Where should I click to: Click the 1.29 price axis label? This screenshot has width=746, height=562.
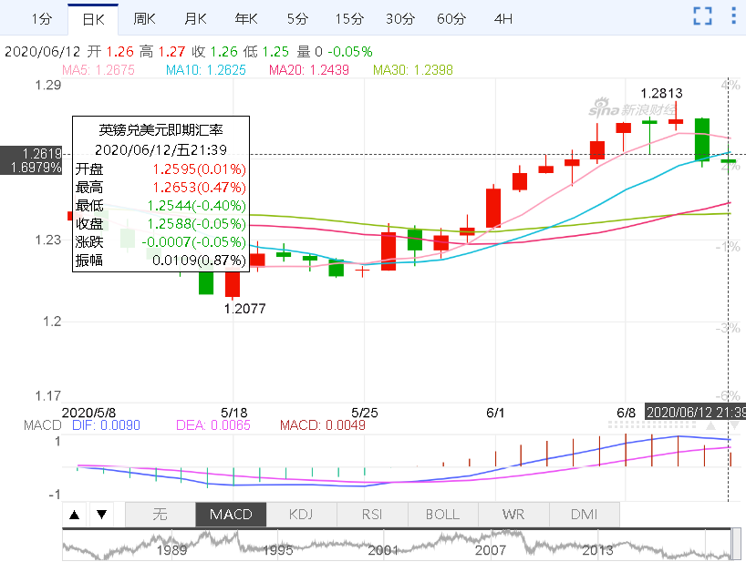(x=48, y=85)
